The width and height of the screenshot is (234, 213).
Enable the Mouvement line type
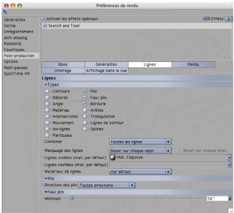(x=47, y=123)
